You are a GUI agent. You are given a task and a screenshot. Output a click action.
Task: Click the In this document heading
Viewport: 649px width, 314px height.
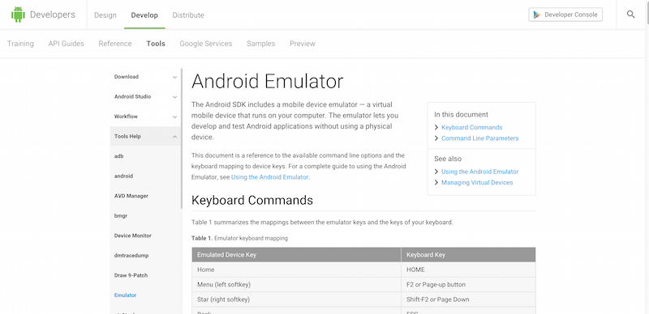(461, 115)
